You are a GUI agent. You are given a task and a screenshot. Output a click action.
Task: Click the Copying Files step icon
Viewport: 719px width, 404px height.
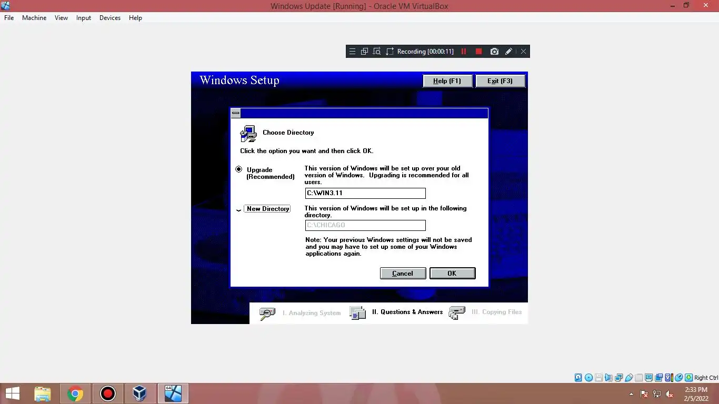coord(457,312)
